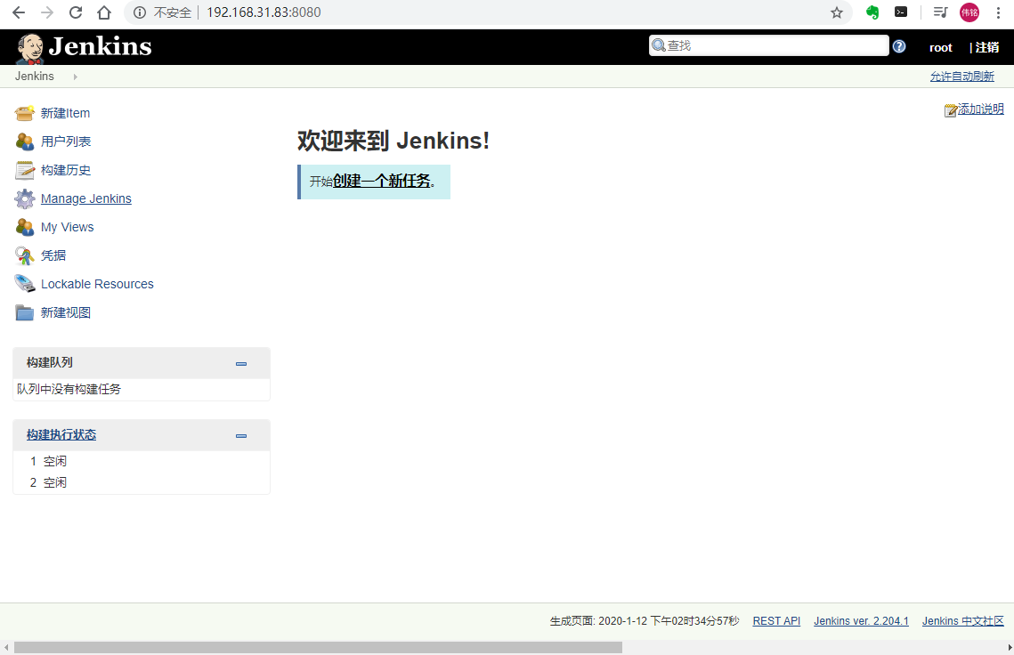
Task: Click the browser home icon
Action: [104, 12]
